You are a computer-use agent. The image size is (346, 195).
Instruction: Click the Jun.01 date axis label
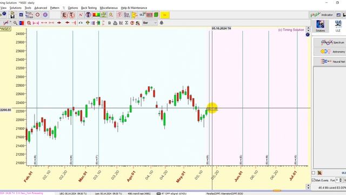tap(239, 177)
